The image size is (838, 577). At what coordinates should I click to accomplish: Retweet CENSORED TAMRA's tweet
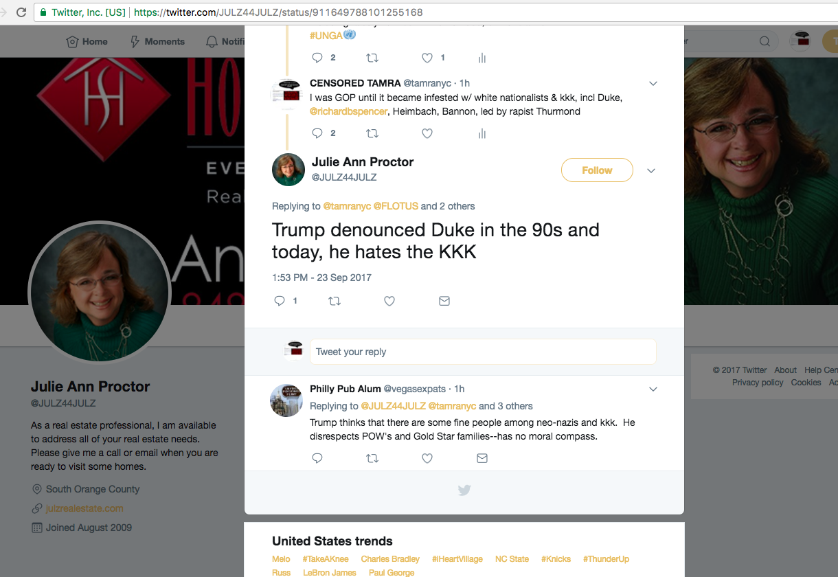(372, 133)
